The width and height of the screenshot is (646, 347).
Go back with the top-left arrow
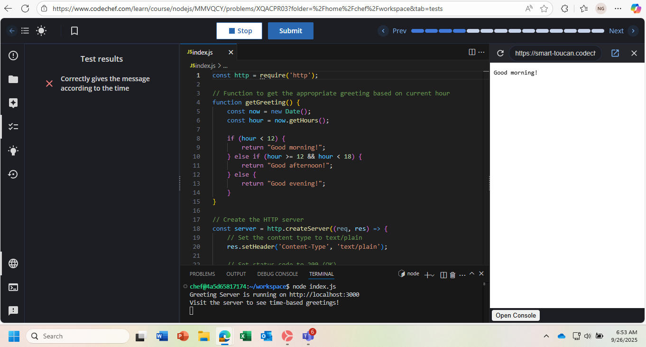point(12,31)
